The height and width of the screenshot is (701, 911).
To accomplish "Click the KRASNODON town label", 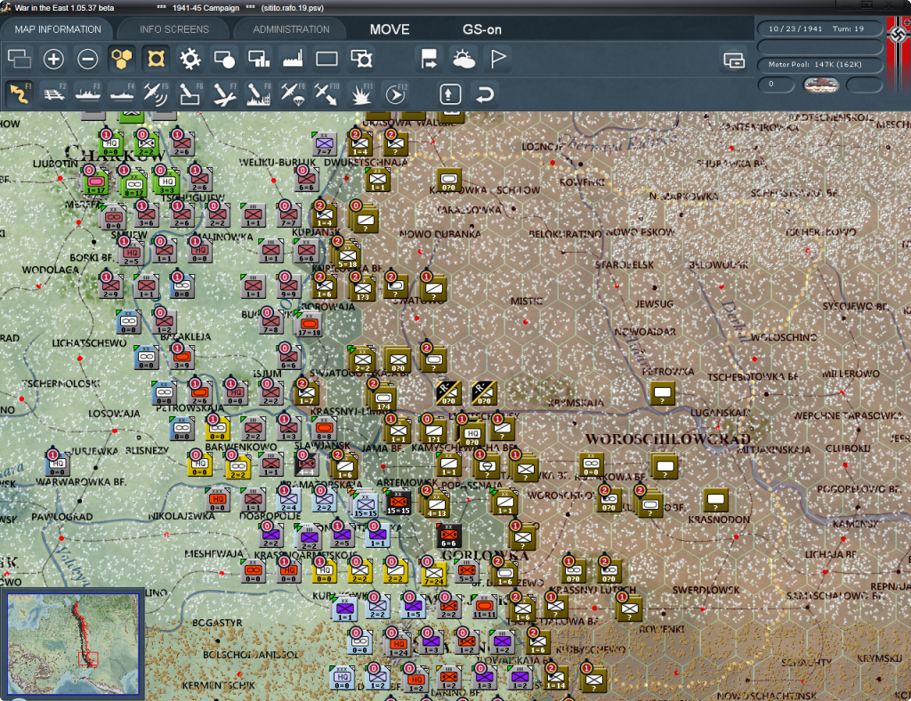I will pyautogui.click(x=719, y=520).
